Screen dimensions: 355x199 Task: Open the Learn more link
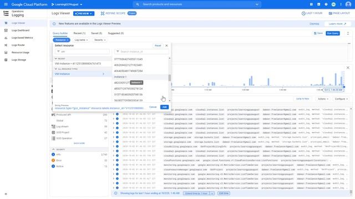point(337,24)
